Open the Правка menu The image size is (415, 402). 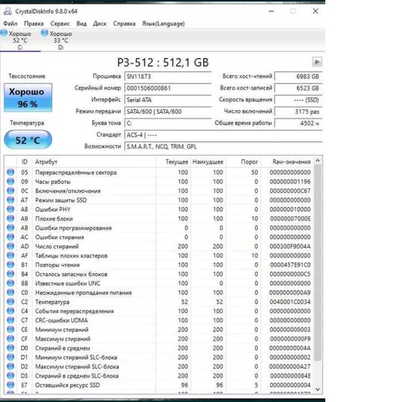click(x=33, y=24)
